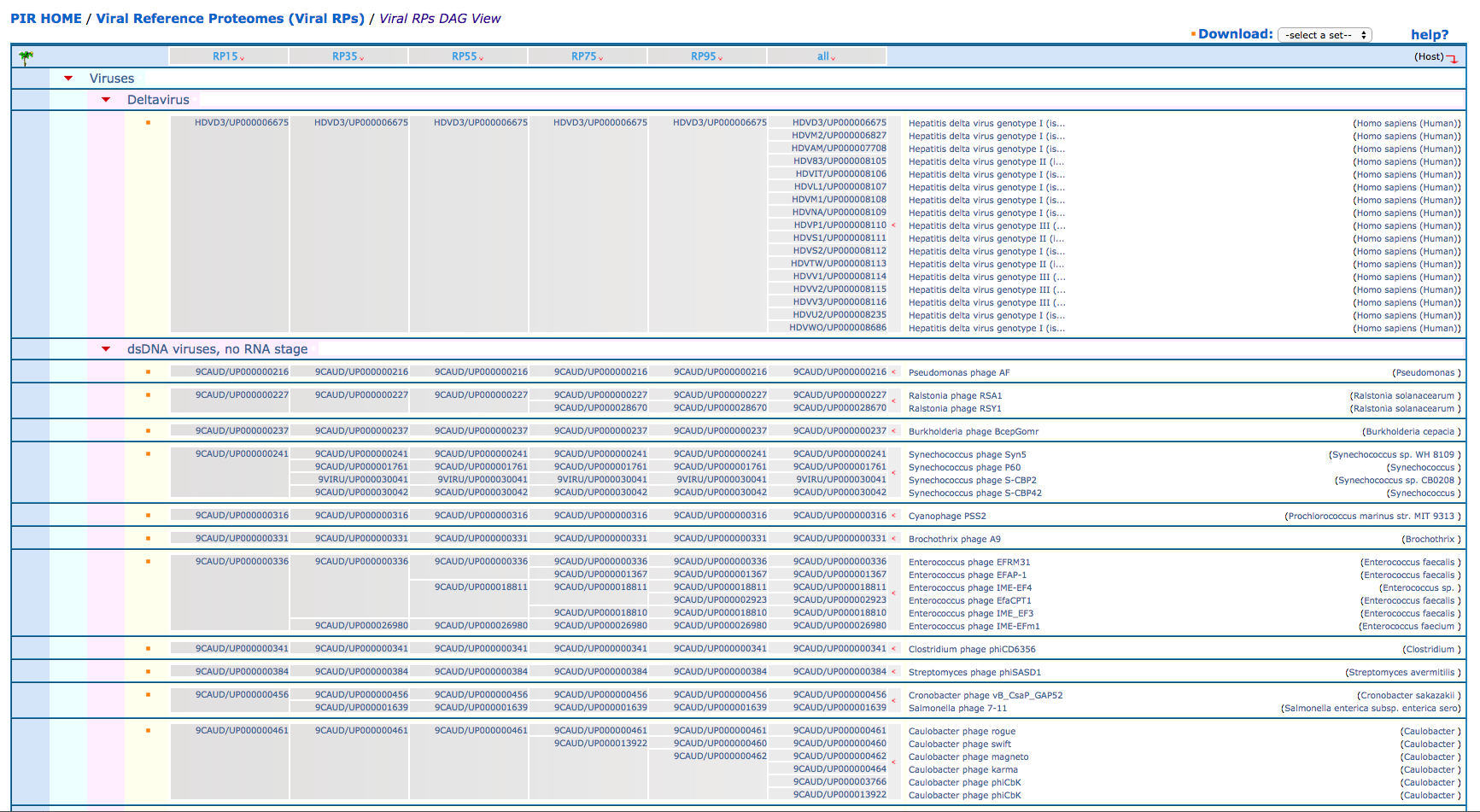
Task: Select the RP15 column header
Action: pyautogui.click(x=228, y=56)
